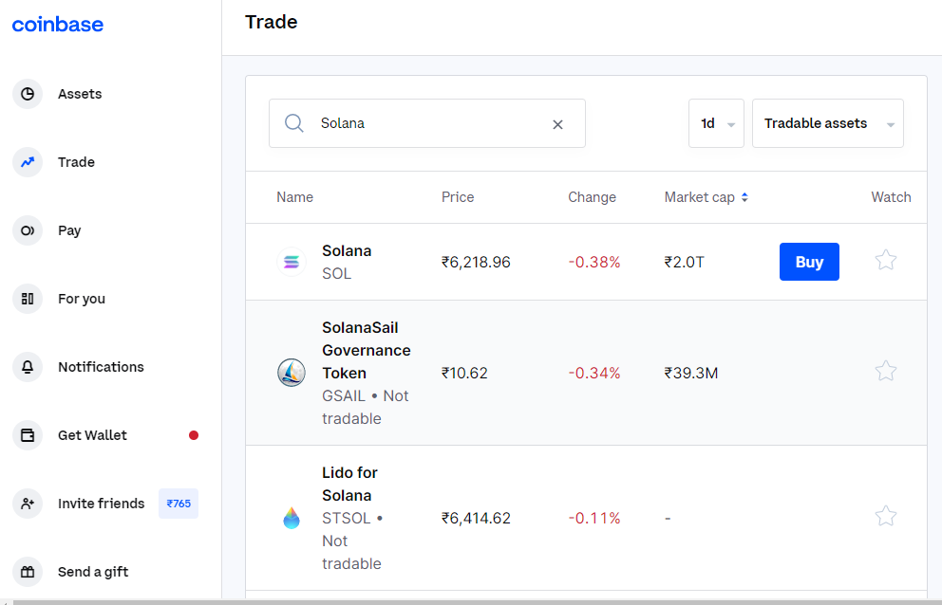Open the Invite friends menu item
The width and height of the screenshot is (942, 605).
coord(101,504)
